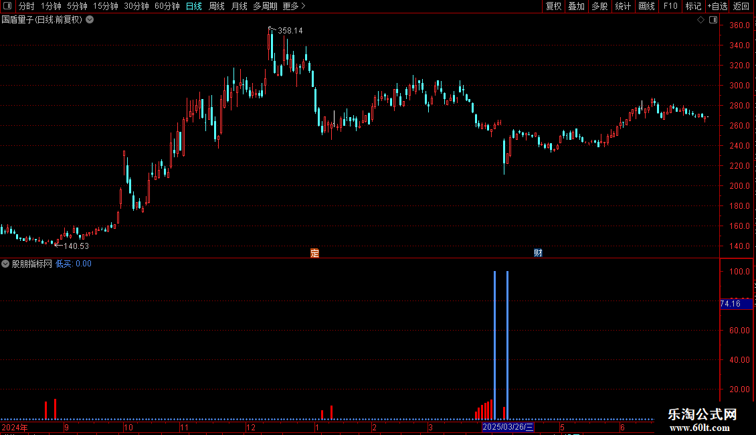The width and height of the screenshot is (756, 435).
Task: Click the diamond icon at chart top-right
Action: [701, 20]
